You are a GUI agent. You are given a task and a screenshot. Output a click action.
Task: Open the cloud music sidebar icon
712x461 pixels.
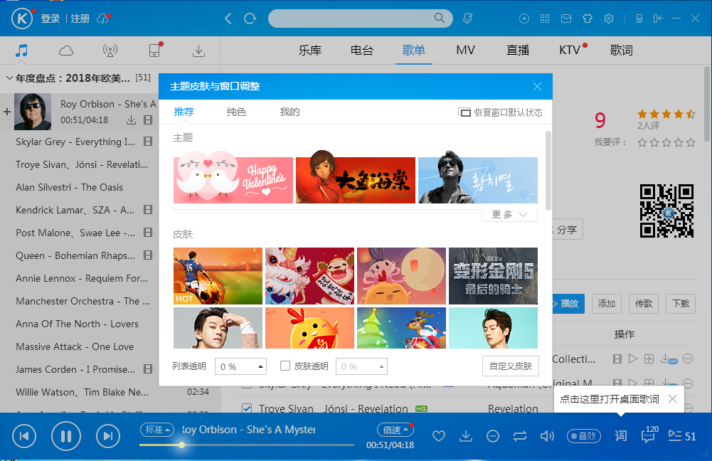pyautogui.click(x=66, y=51)
